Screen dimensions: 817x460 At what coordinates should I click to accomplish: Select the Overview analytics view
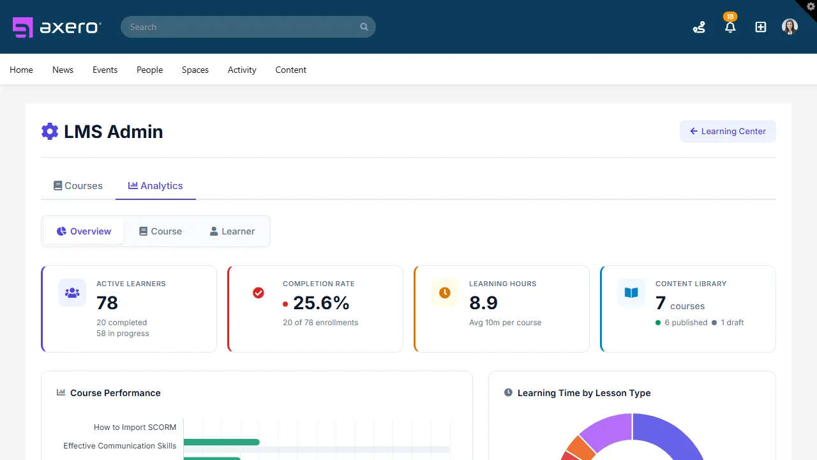(84, 231)
